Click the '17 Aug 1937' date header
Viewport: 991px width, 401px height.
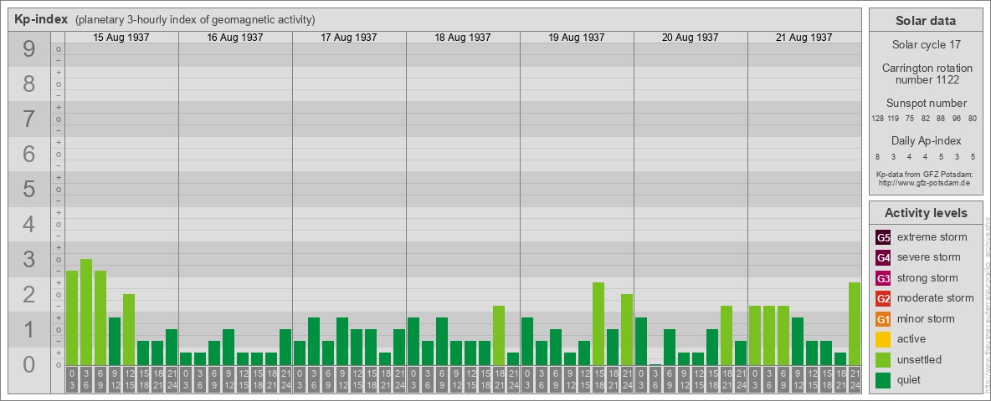[349, 38]
